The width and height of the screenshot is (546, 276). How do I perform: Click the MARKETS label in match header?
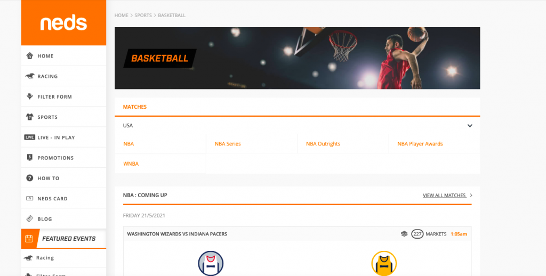point(436,234)
